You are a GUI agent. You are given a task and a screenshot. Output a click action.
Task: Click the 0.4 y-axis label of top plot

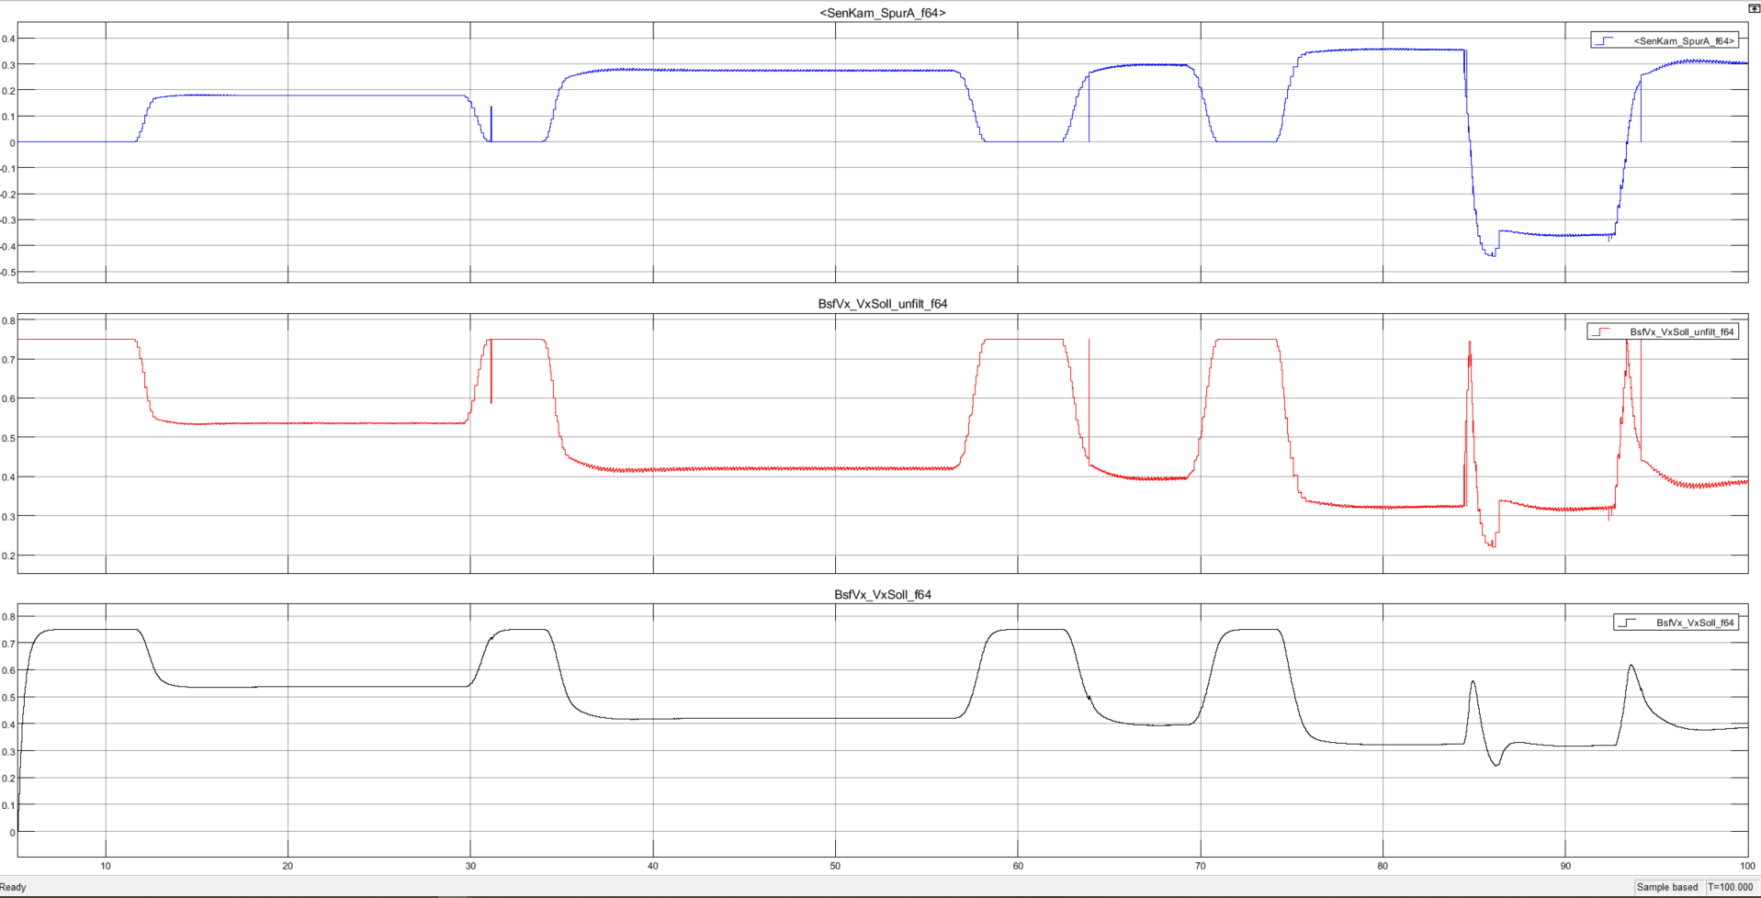pos(8,39)
